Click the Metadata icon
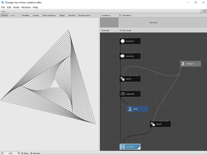 click(x=120, y=15)
